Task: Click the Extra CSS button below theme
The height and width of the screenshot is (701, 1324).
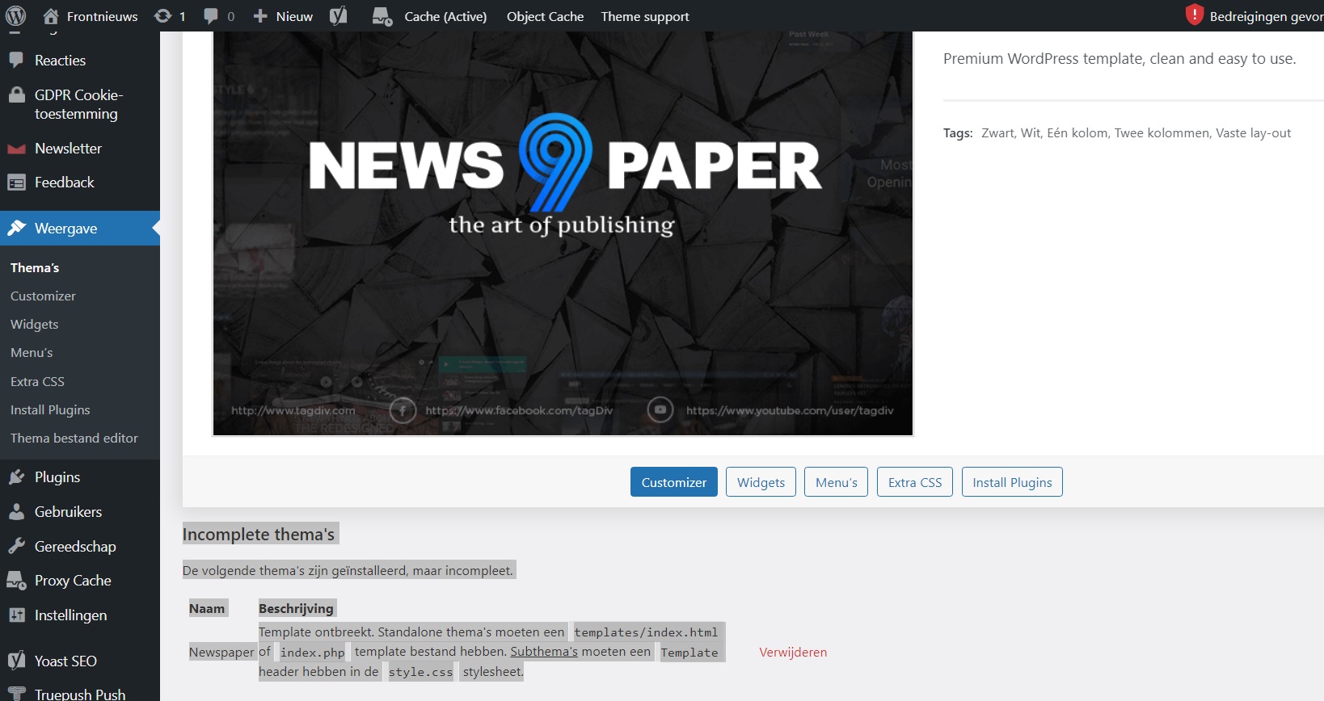Action: (915, 482)
